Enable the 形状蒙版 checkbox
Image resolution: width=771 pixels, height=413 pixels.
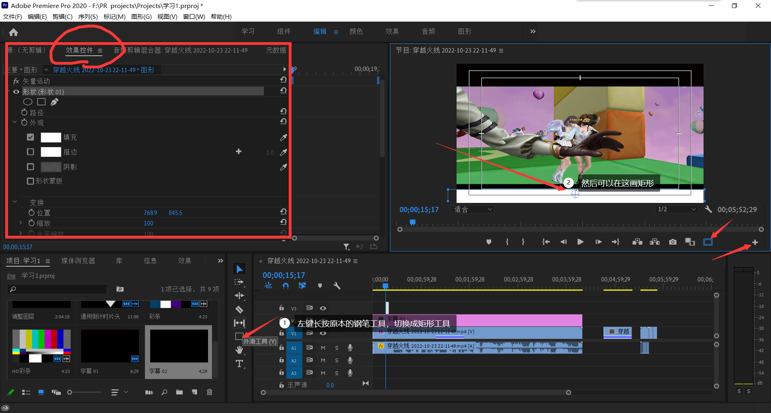click(x=31, y=181)
